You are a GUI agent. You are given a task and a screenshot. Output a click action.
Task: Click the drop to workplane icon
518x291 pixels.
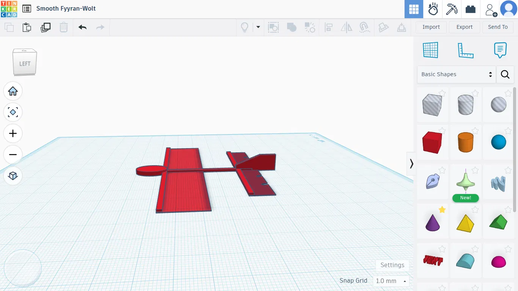coord(401,27)
